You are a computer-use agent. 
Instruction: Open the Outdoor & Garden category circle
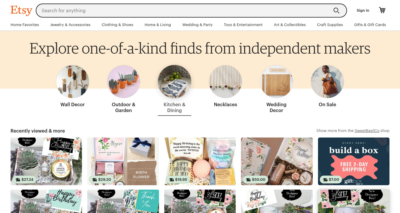pyautogui.click(x=124, y=82)
